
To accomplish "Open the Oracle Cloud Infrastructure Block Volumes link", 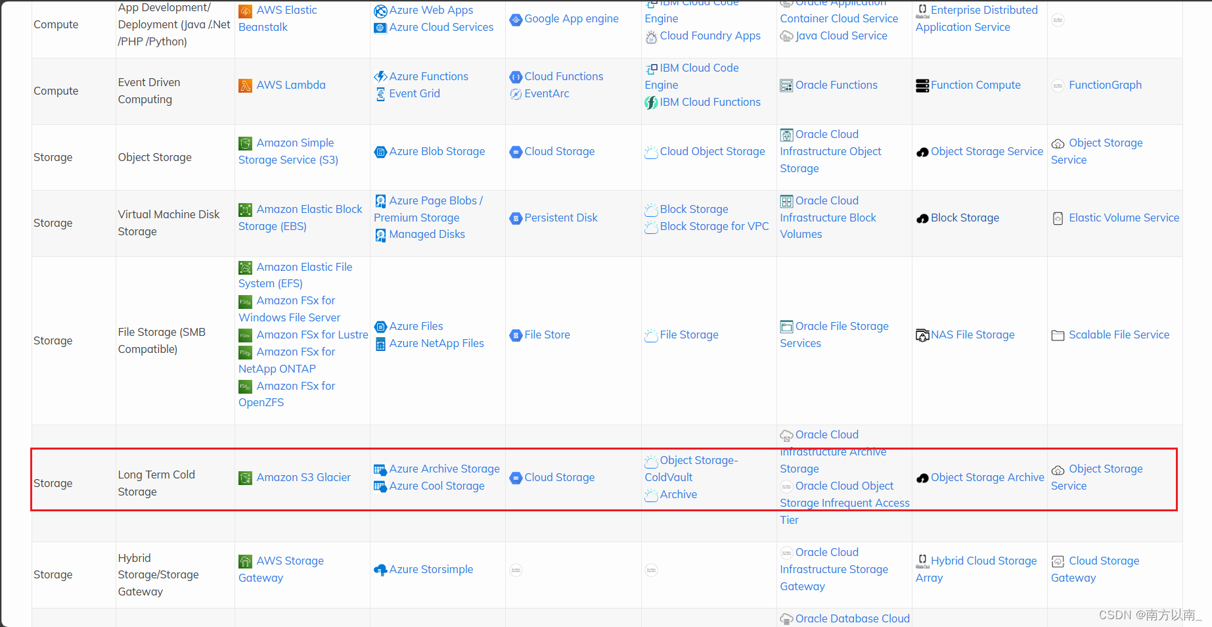I will [828, 218].
